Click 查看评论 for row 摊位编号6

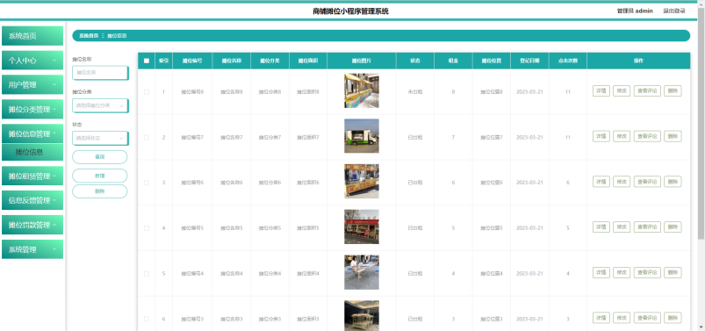pyautogui.click(x=647, y=182)
